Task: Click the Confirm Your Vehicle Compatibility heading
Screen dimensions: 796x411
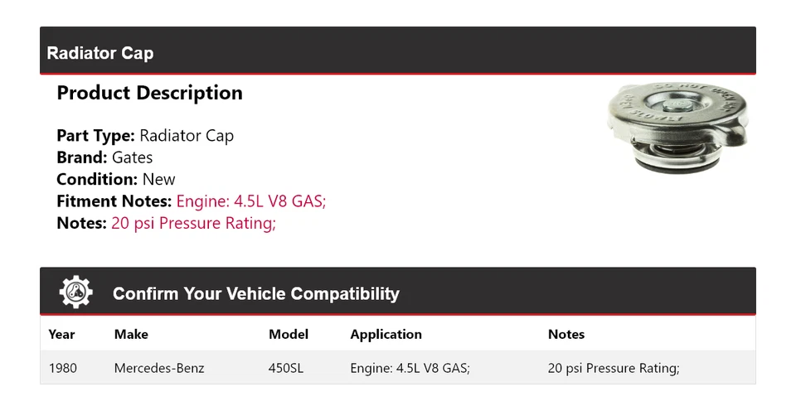Action: pyautogui.click(x=255, y=294)
